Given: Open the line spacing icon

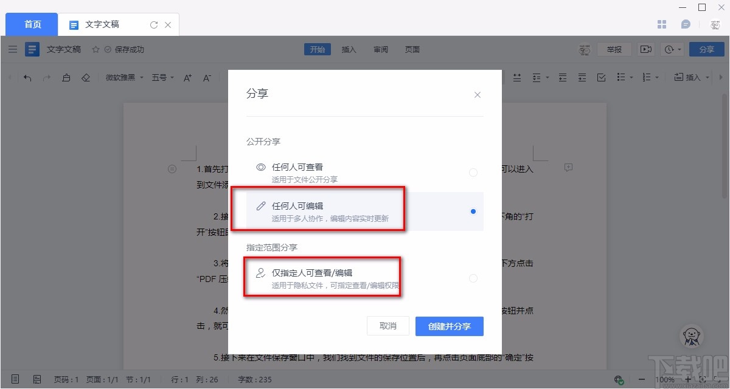Looking at the screenshot, I should coord(538,77).
